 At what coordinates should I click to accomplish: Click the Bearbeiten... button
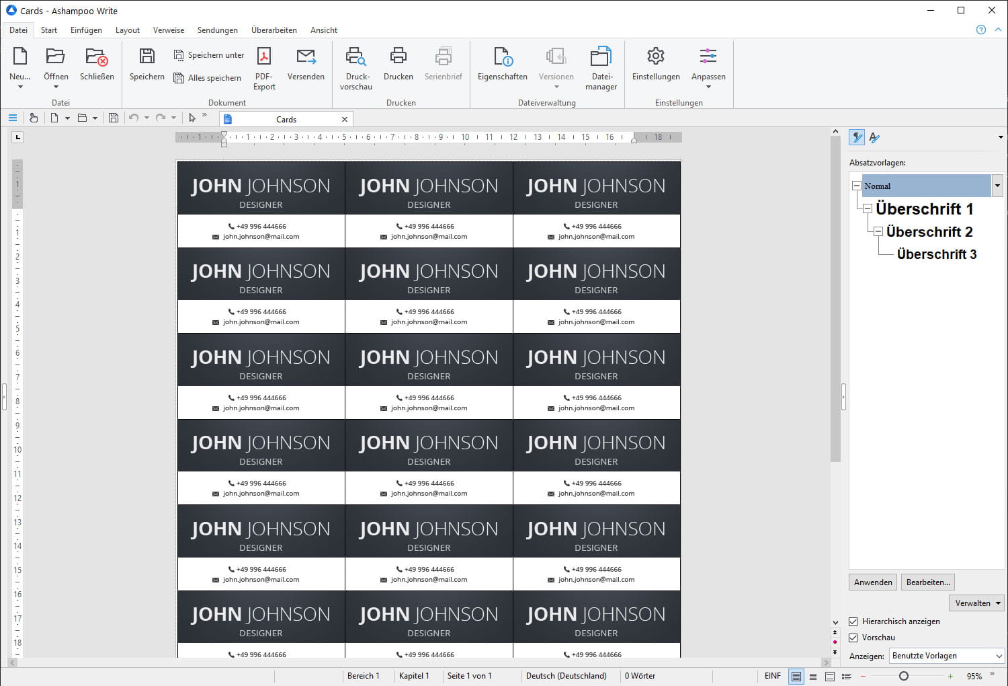[927, 582]
